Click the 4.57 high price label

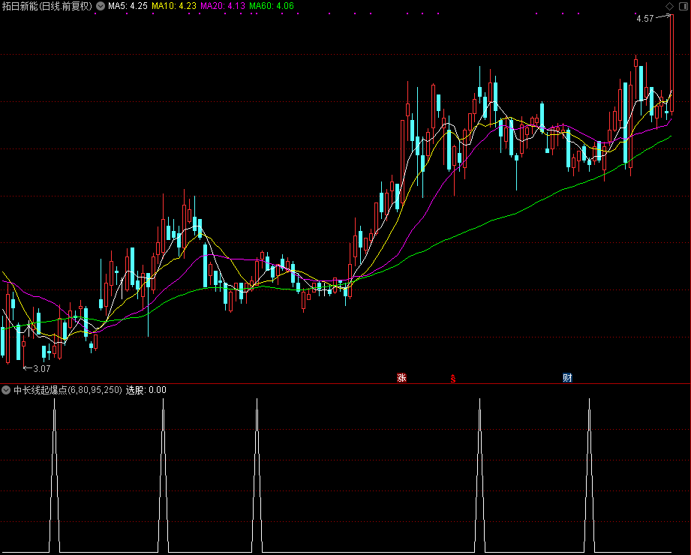coord(644,19)
